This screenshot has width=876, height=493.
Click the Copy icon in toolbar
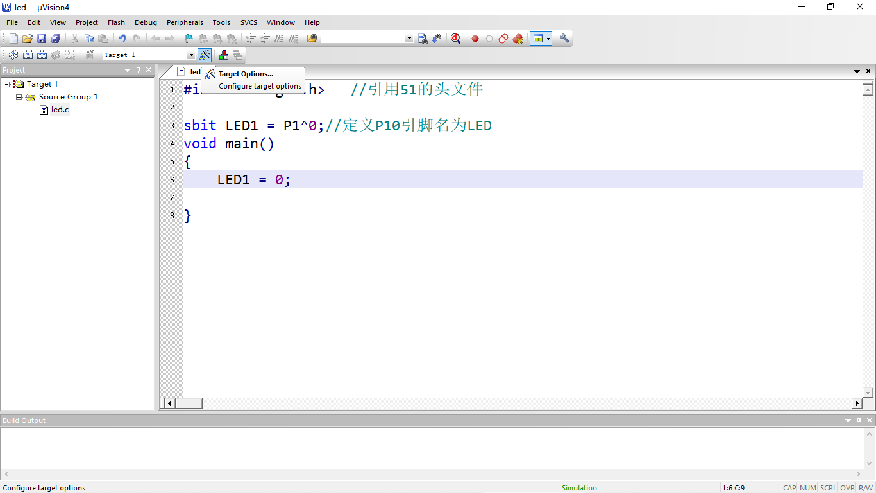coord(89,39)
